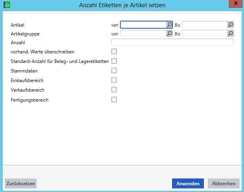Check the Einkaufsbereich option
The height and width of the screenshot is (192, 244).
click(114, 80)
